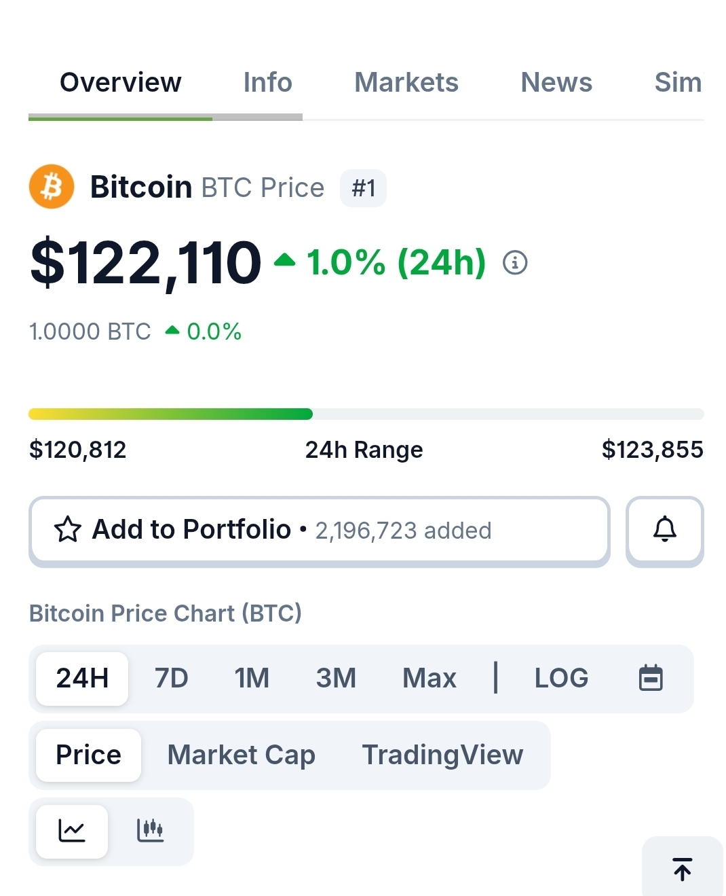Viewport: 726px width, 896px height.
Task: Click the info icon beside 24h change
Action: [515, 262]
